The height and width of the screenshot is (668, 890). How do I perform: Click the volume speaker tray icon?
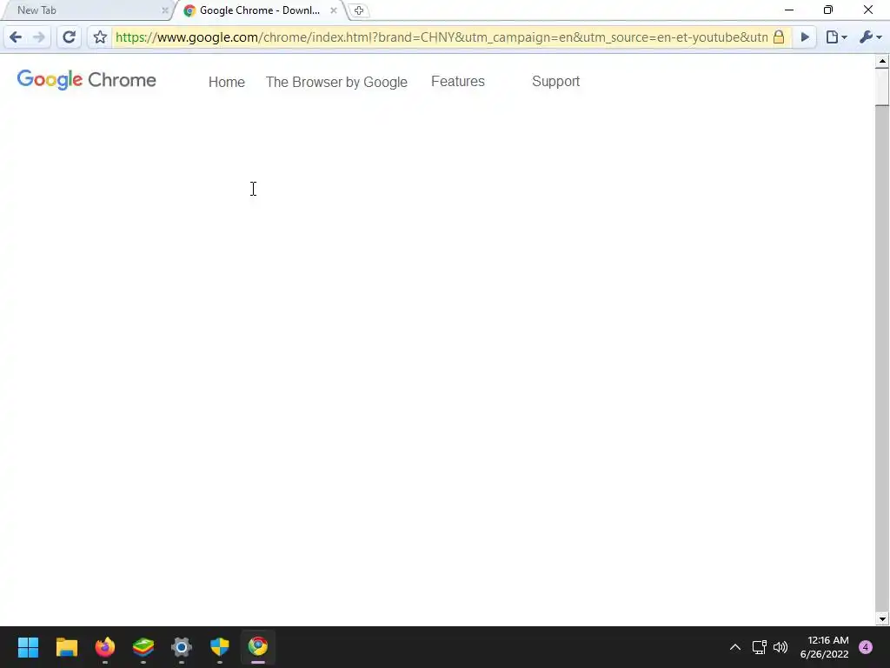point(780,647)
